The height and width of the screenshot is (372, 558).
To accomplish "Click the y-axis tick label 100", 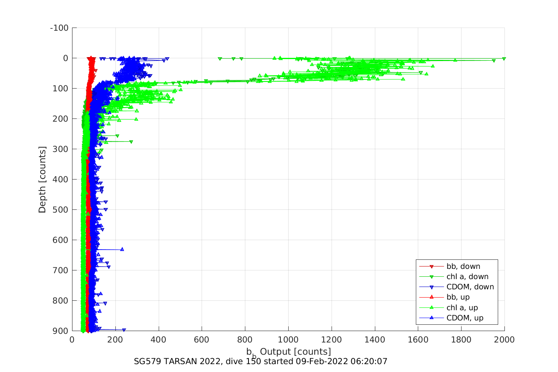I will [x=61, y=89].
